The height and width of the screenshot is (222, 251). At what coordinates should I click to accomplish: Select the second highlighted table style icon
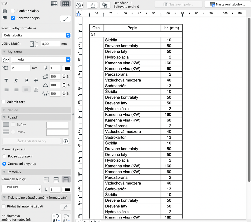pos(66,4)
